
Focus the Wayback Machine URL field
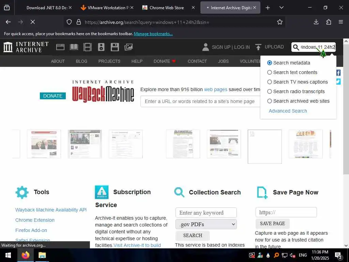(200, 101)
